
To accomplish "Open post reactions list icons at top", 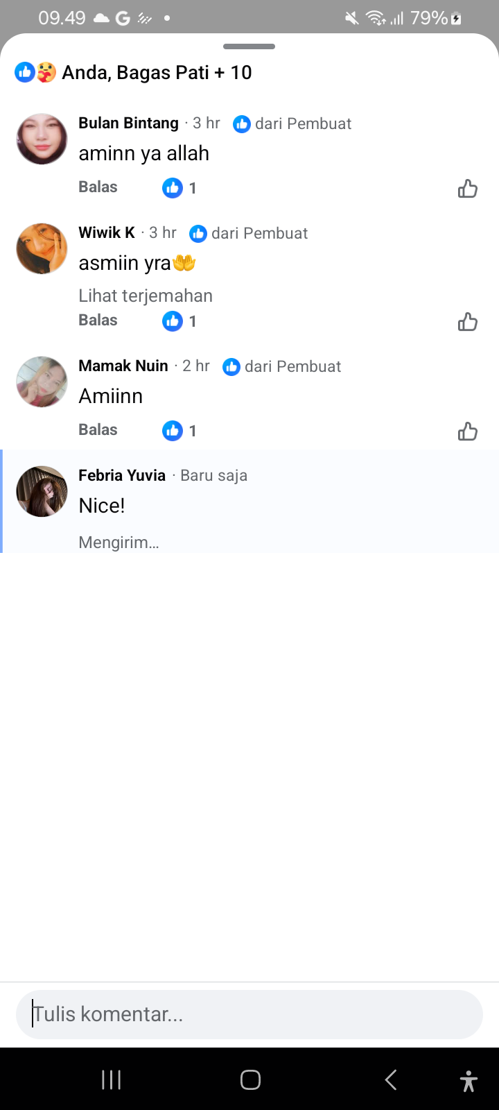I will [35, 72].
